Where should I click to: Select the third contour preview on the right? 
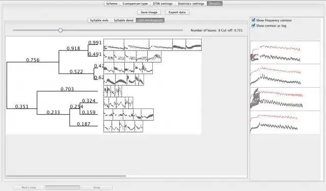tap(285, 99)
